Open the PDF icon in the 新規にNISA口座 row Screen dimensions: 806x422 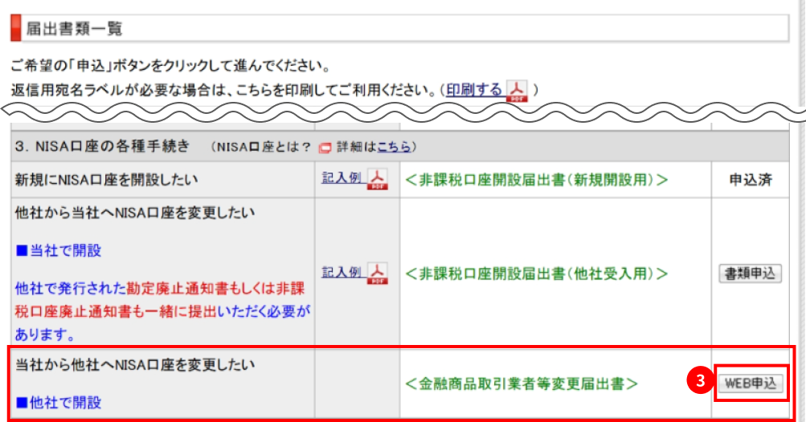377,178
